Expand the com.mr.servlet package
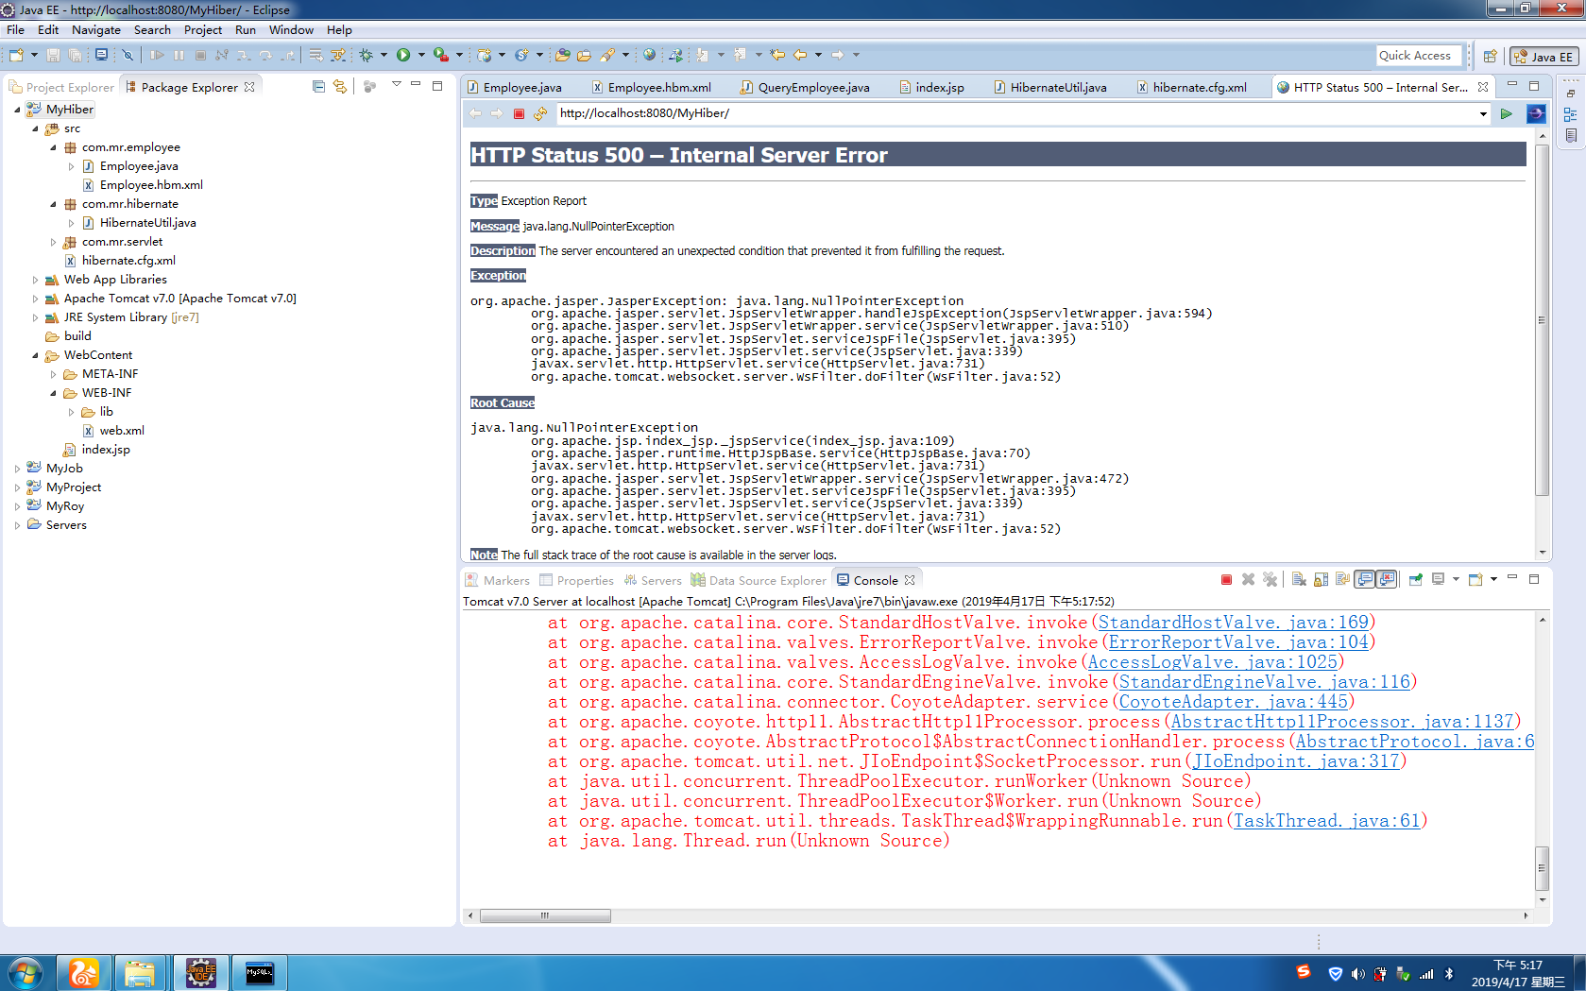 tap(53, 242)
